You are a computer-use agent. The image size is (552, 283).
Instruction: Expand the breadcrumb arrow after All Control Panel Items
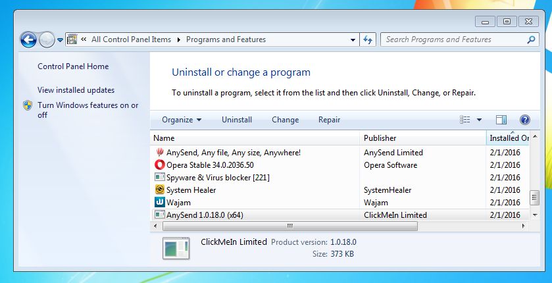(178, 39)
